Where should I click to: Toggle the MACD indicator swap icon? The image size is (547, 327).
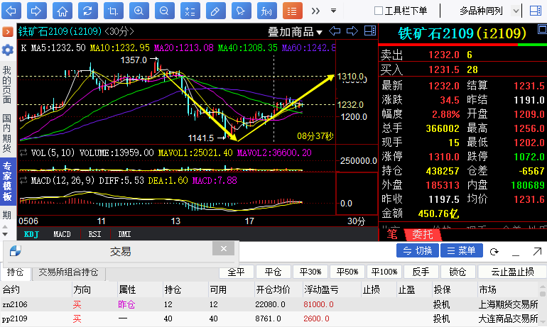[x=23, y=180]
